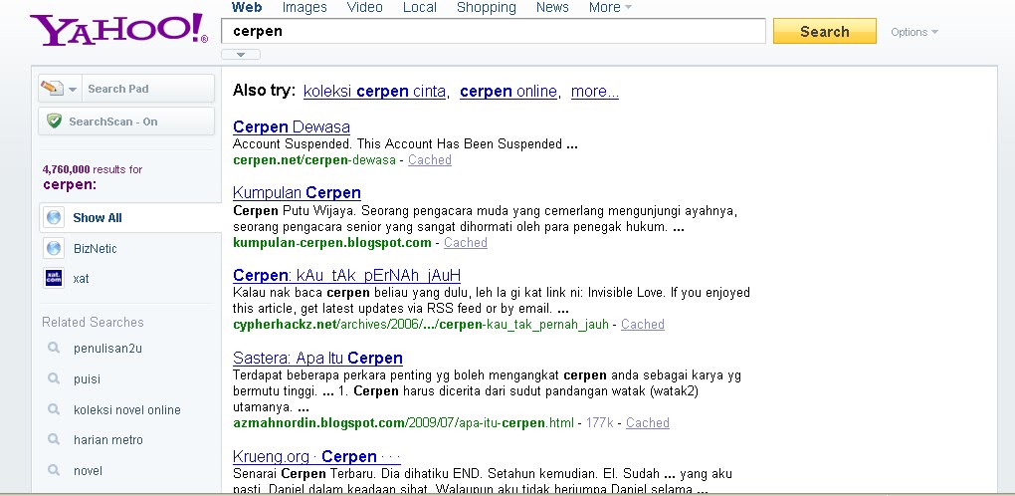Open Cached link for kumpulan-cerpen.blogspot.com
Viewport: 1015px width, 496px height.
coord(466,243)
